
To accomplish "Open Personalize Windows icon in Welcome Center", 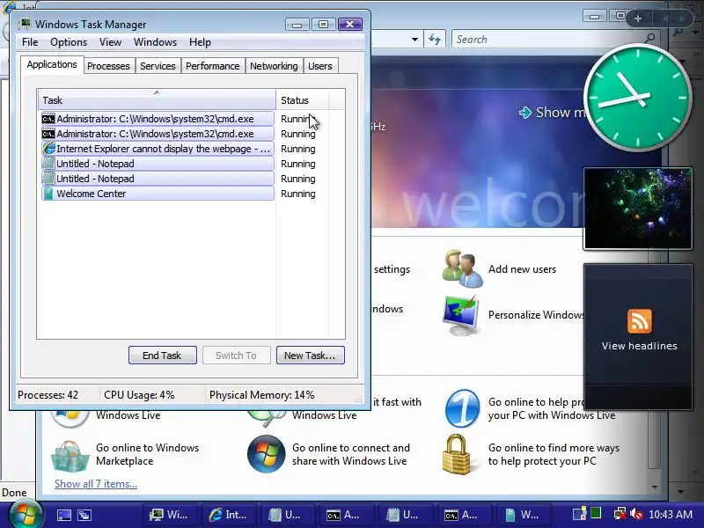I will (x=460, y=315).
